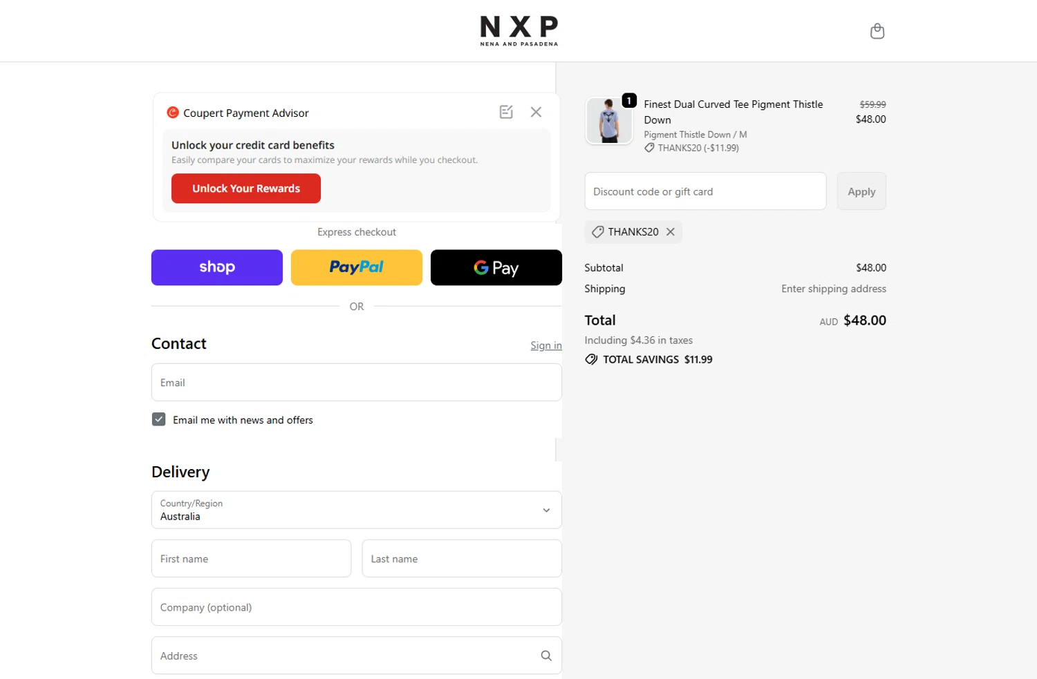Click Unlock your credit card benefits heading
1037x679 pixels.
point(253,145)
